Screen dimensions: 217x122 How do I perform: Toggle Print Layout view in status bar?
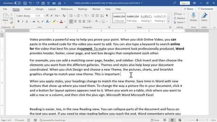[x=172, y=120]
